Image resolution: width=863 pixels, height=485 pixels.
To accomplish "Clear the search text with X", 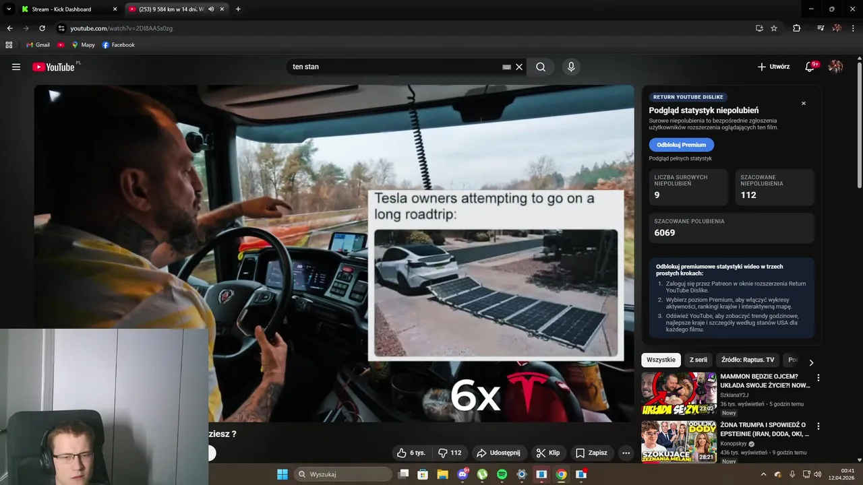I will pos(519,67).
